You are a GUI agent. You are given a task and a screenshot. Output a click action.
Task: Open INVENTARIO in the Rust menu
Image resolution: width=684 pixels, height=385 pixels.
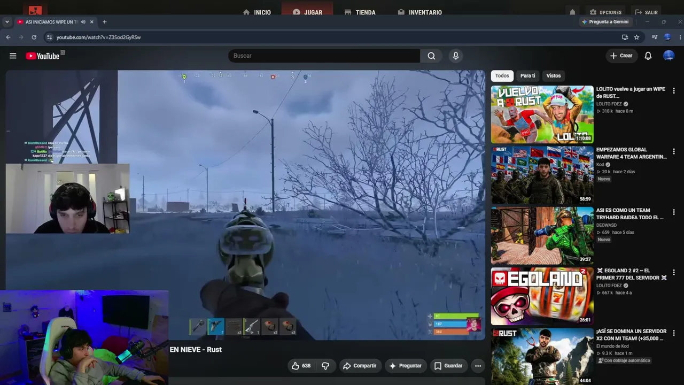(420, 12)
